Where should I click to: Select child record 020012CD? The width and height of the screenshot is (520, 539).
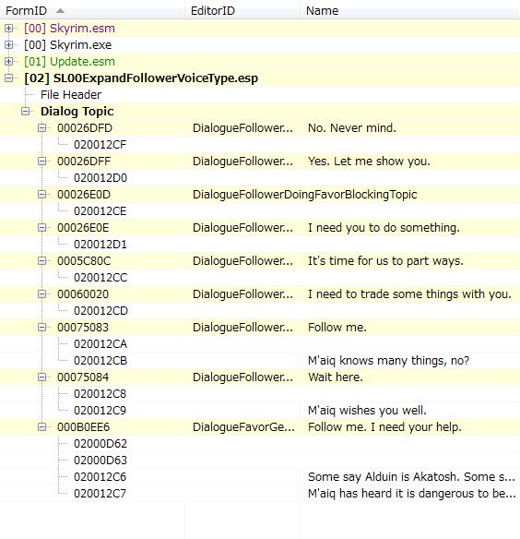(100, 311)
